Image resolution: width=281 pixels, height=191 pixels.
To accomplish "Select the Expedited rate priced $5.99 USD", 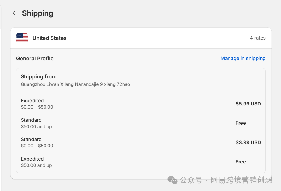I will tap(32, 101).
